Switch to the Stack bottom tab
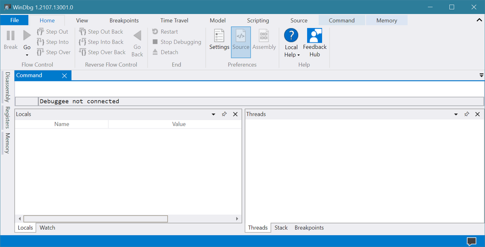485x247 pixels. (281, 228)
